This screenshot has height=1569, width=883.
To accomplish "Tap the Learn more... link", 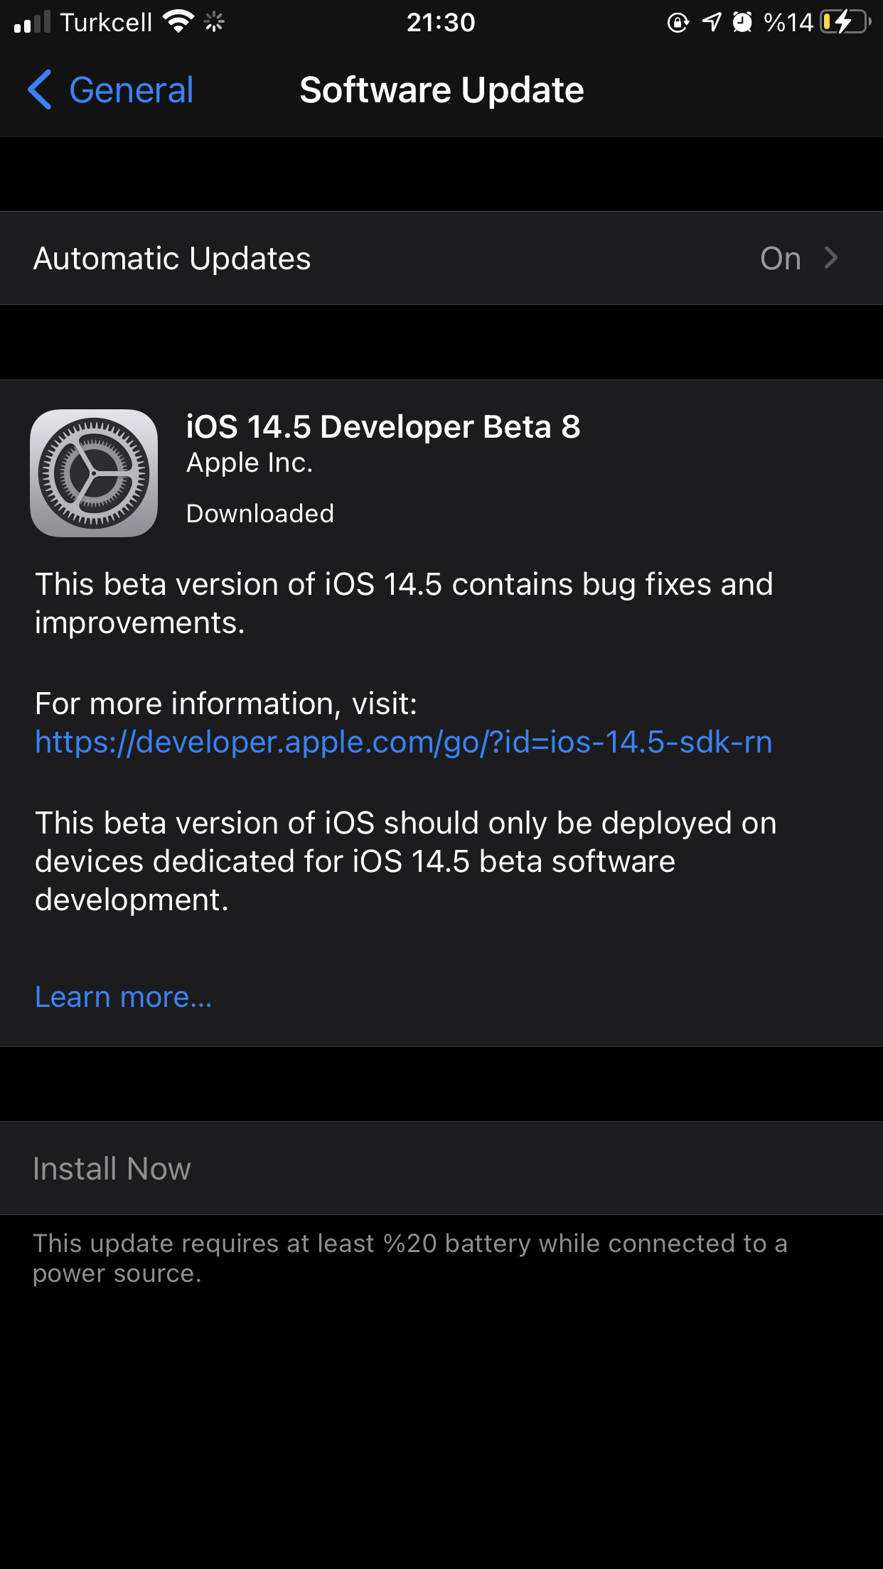I will pyautogui.click(x=124, y=997).
